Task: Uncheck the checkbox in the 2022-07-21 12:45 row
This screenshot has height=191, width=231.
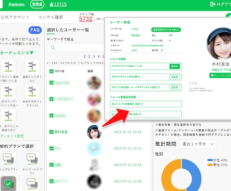Action: [x=51, y=165]
